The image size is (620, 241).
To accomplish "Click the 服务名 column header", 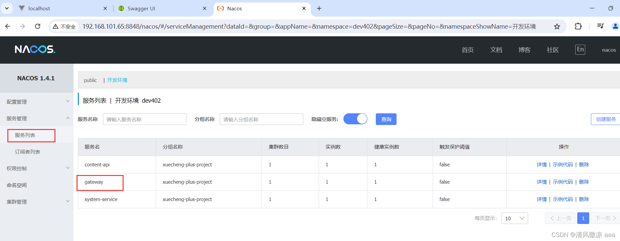I will pos(117,147).
